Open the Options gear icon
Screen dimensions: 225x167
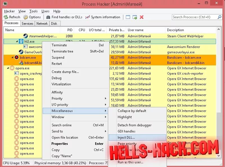(26, 17)
